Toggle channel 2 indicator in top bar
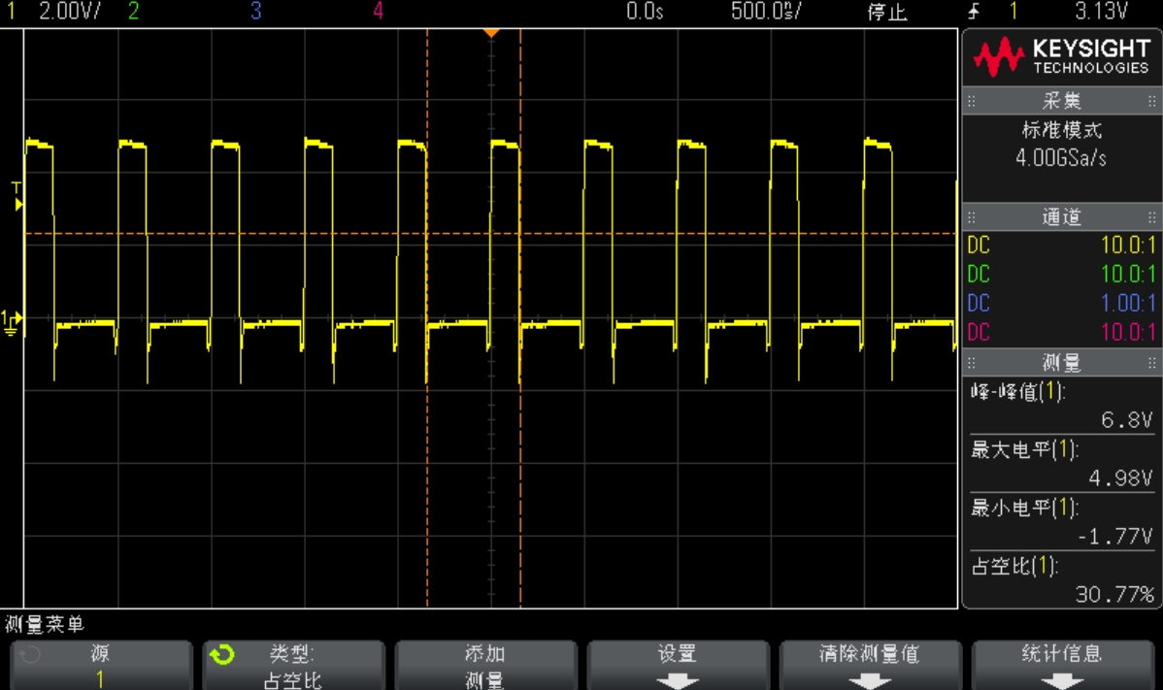 (x=134, y=11)
